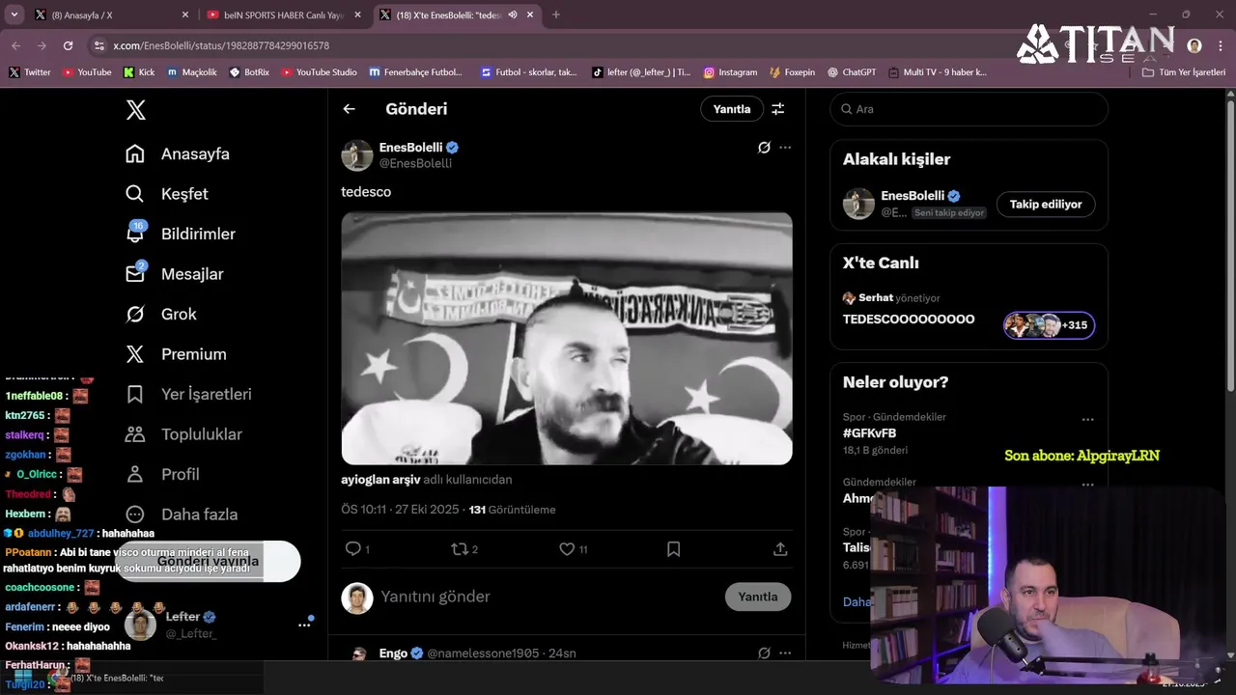Click the reply icon with 1 reply
1236x695 pixels.
click(x=356, y=549)
